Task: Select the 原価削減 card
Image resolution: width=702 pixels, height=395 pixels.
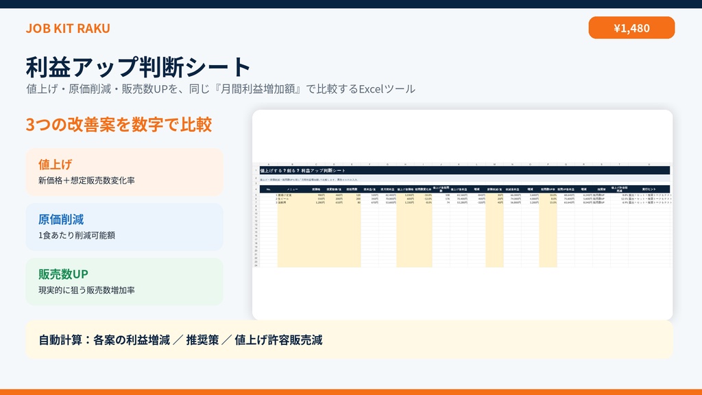Action: (x=125, y=227)
